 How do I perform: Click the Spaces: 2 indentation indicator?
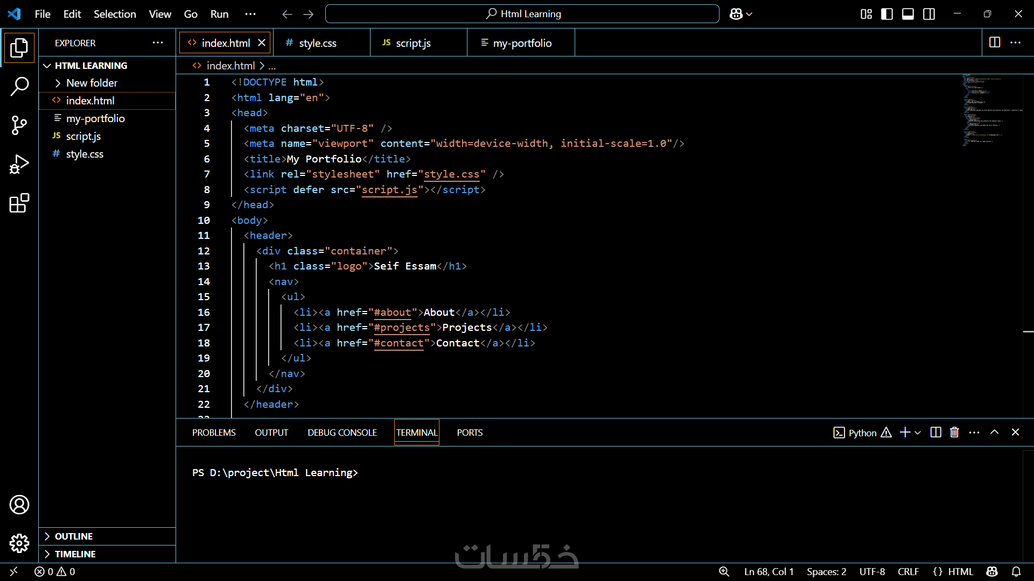826,571
